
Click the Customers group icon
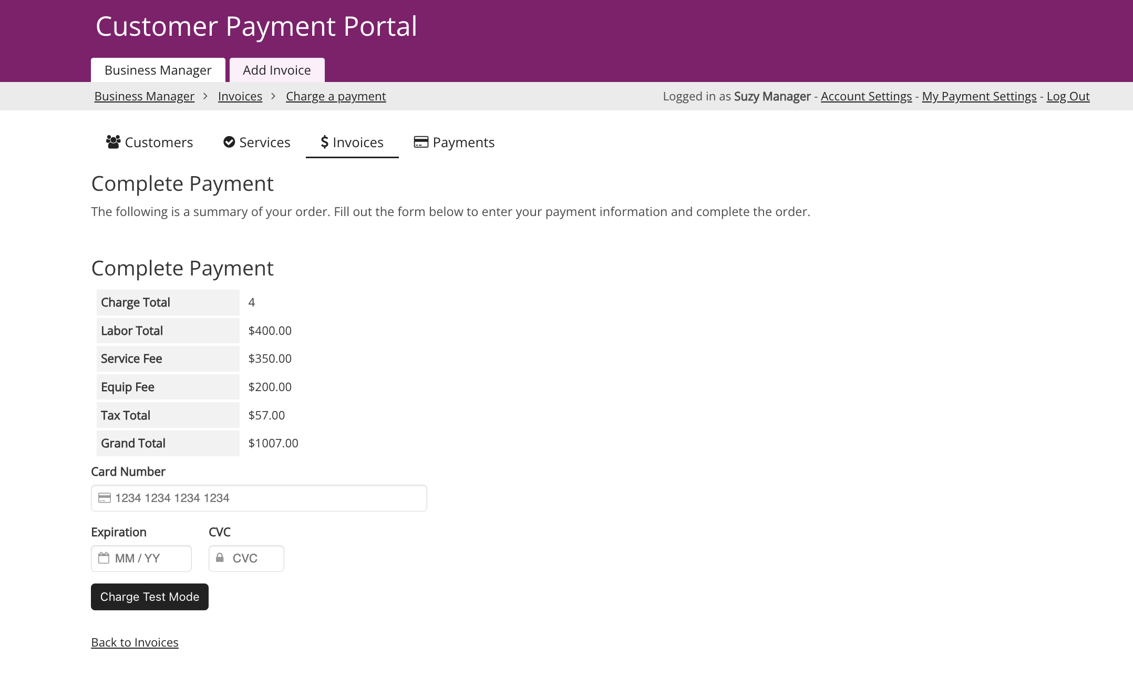113,142
